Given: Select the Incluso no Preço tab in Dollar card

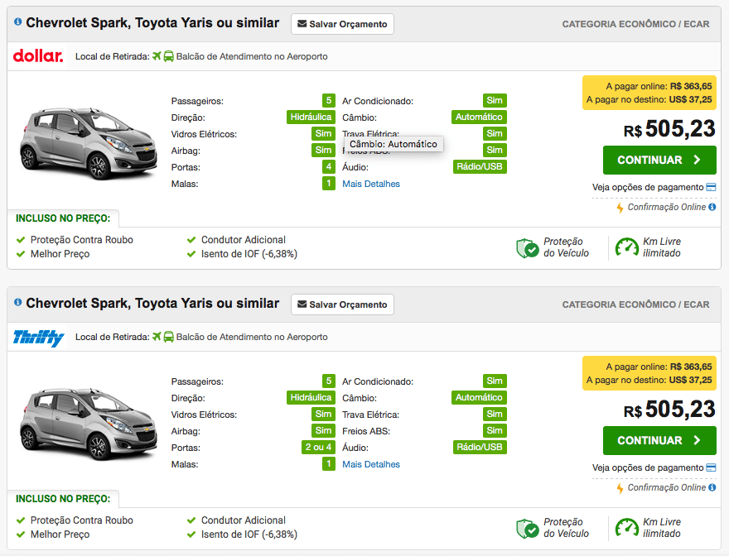Looking at the screenshot, I should pyautogui.click(x=63, y=218).
